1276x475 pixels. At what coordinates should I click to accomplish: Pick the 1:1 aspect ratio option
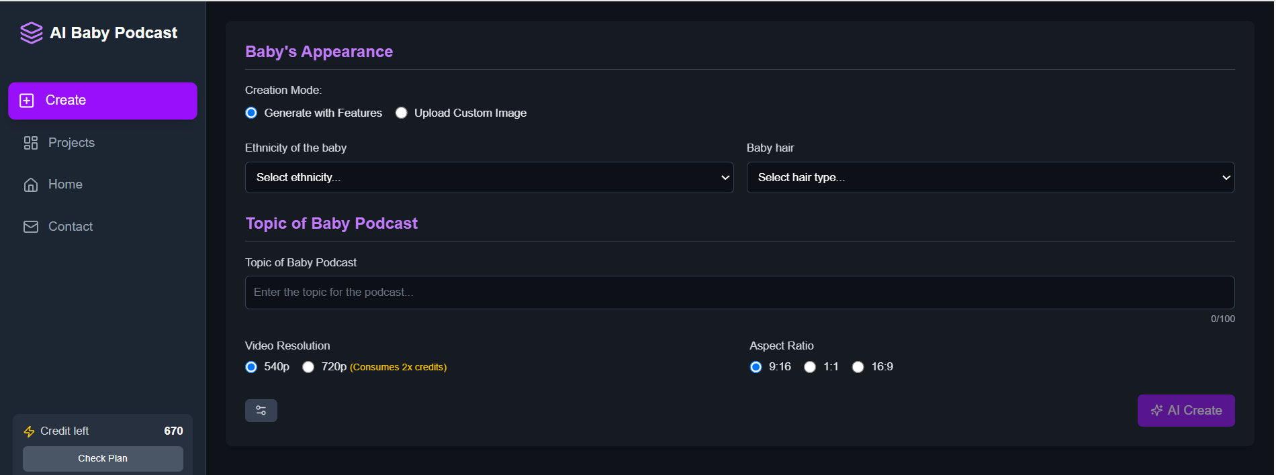click(x=810, y=367)
